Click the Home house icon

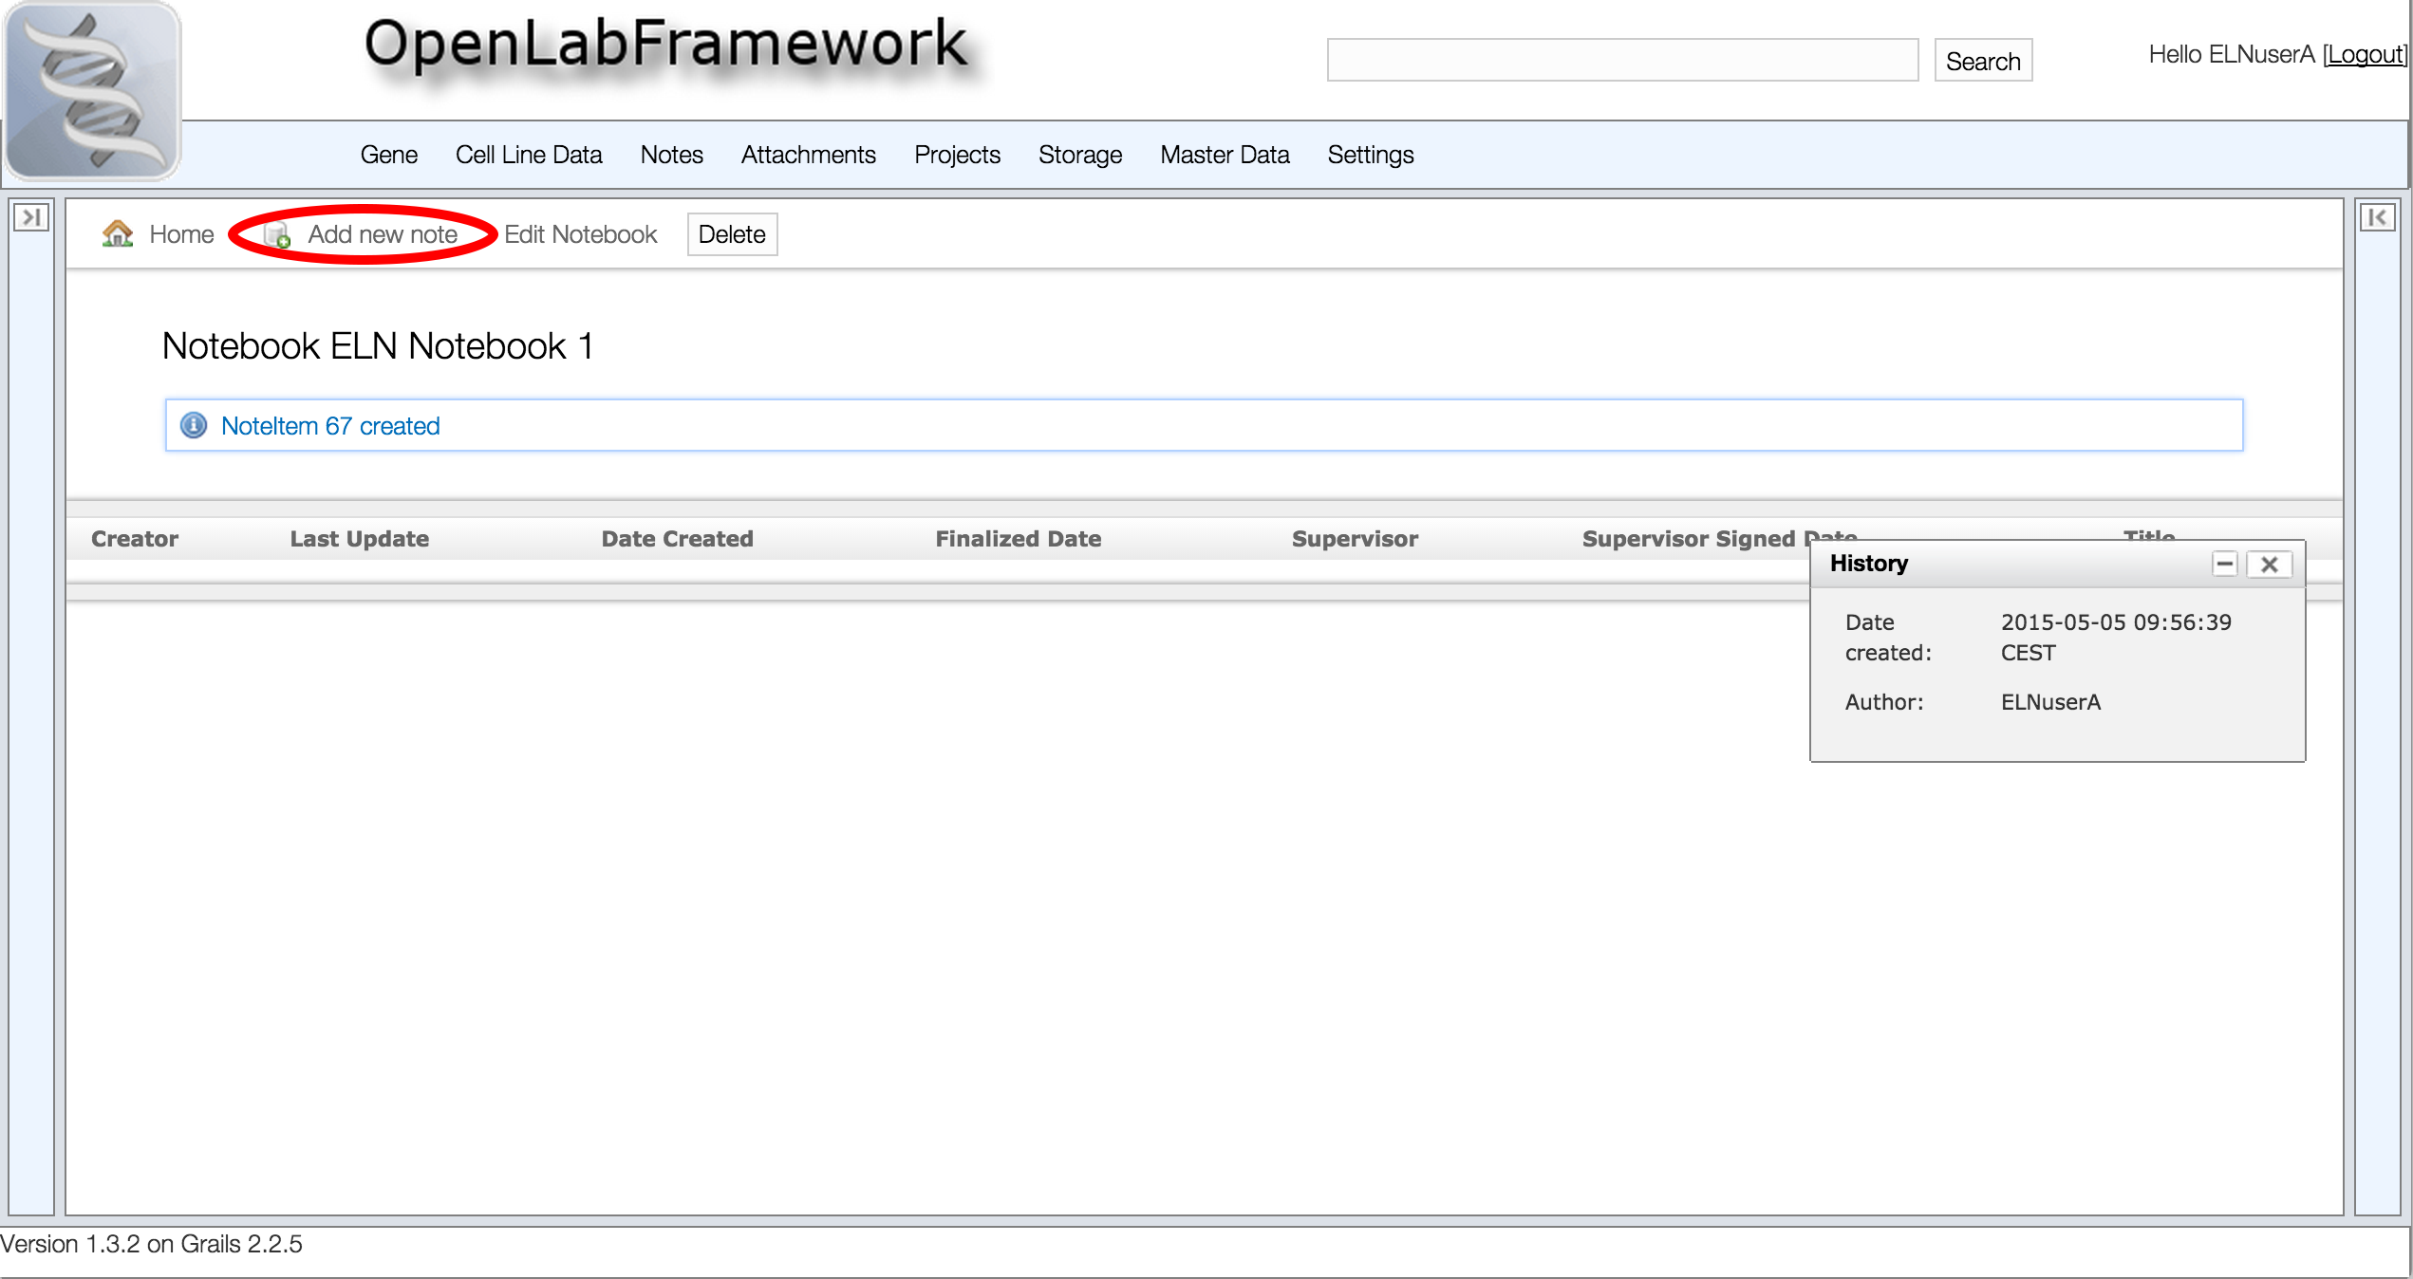coord(118,233)
